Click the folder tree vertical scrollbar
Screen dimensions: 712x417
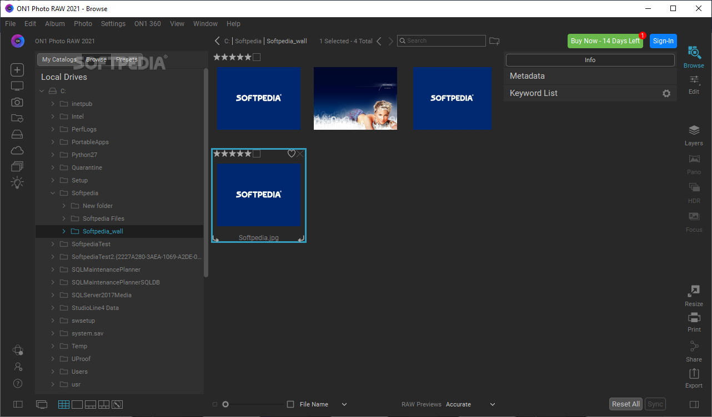[x=206, y=172]
